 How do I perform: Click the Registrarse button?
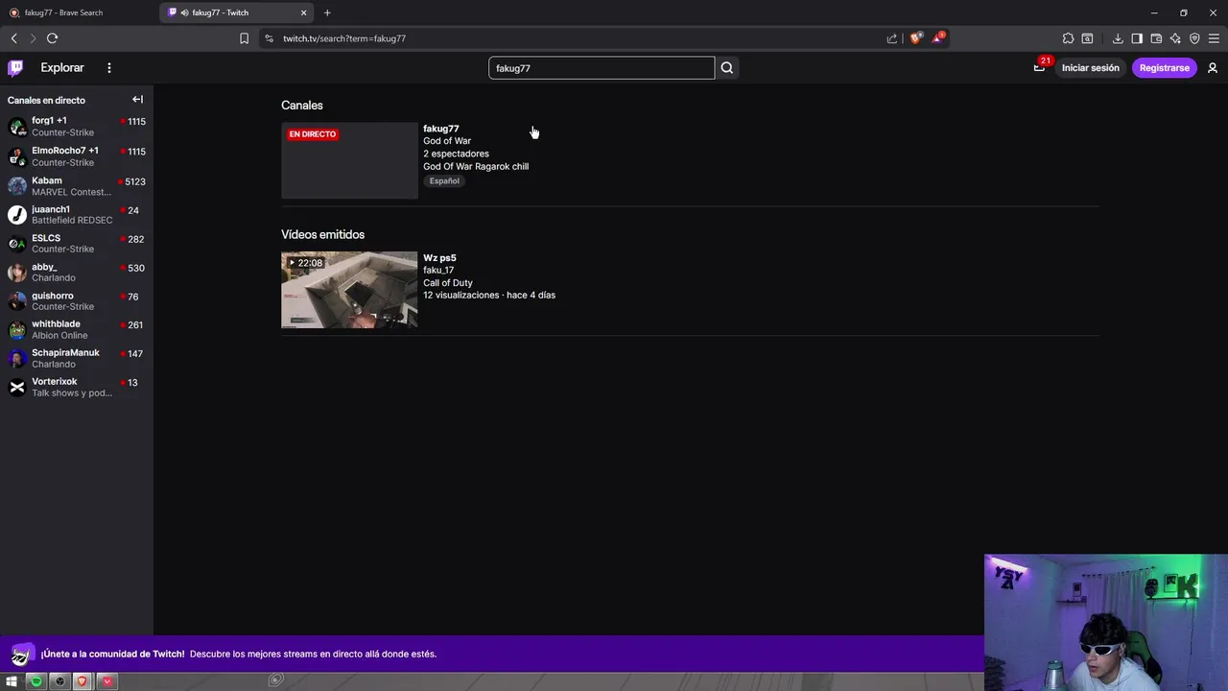point(1164,67)
